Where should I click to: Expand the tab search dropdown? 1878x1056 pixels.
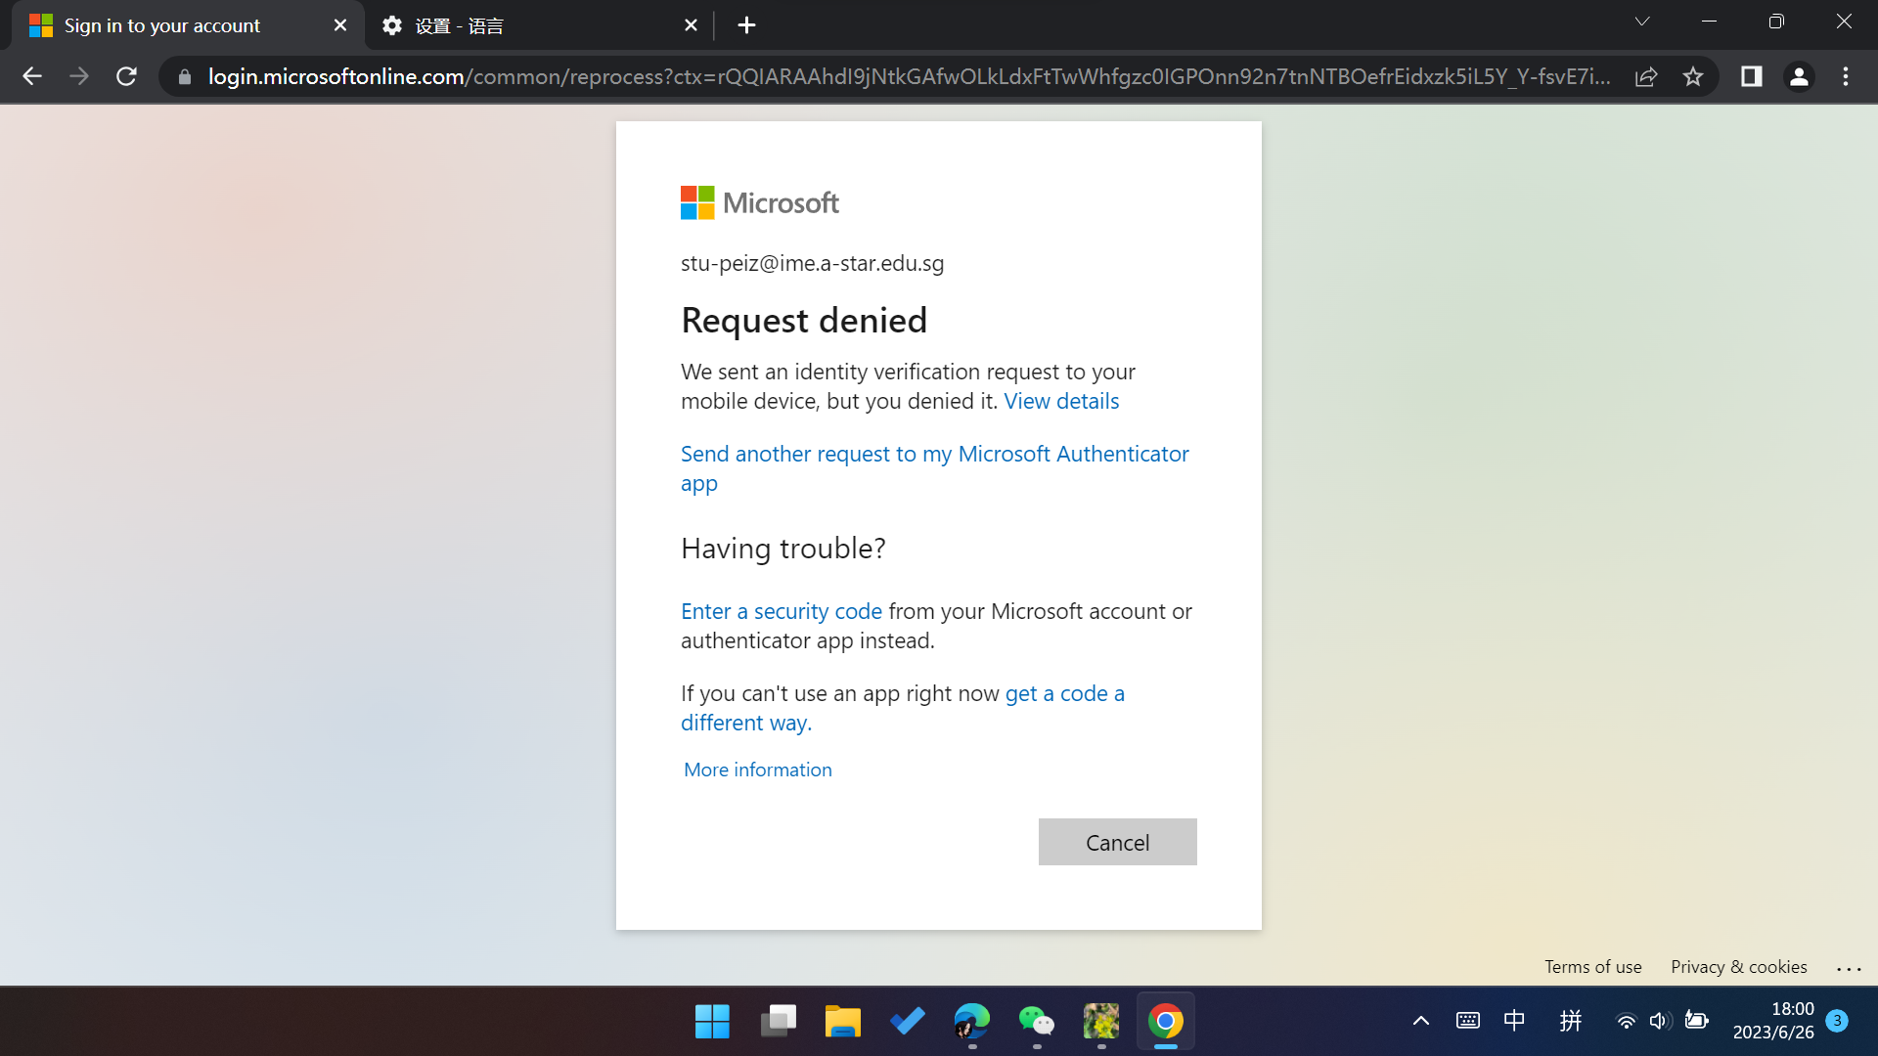pyautogui.click(x=1642, y=22)
